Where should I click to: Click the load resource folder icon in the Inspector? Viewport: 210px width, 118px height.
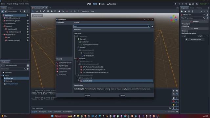click(185, 11)
